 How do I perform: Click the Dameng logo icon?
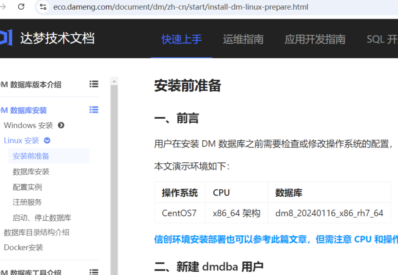(6, 38)
